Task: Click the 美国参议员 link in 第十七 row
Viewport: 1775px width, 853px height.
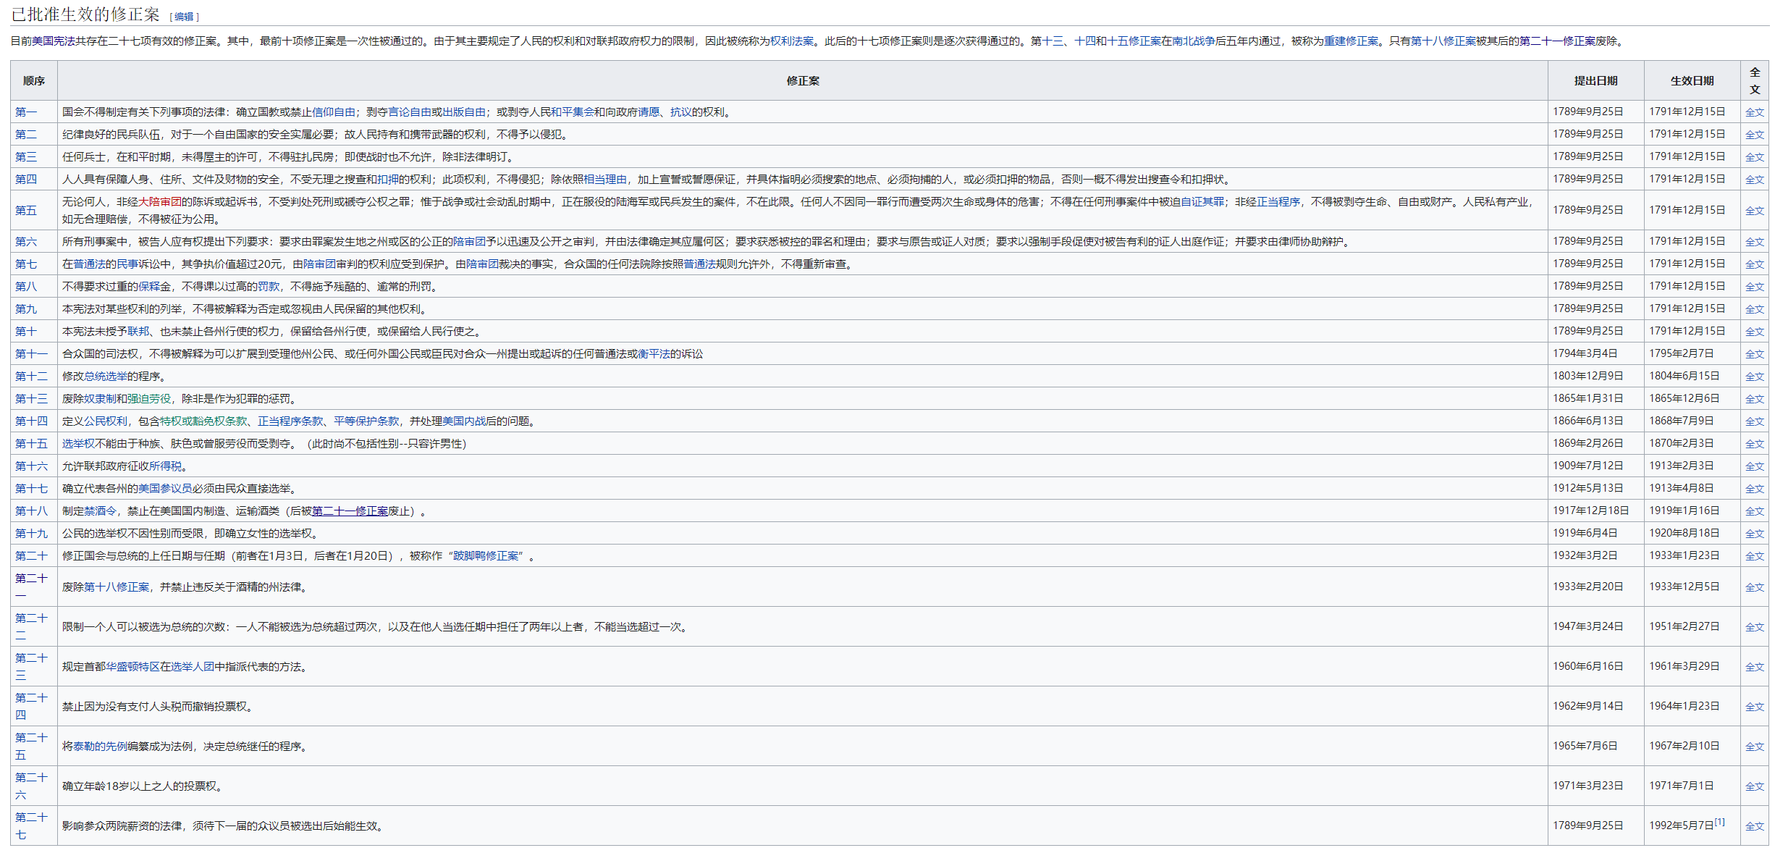Action: [165, 489]
